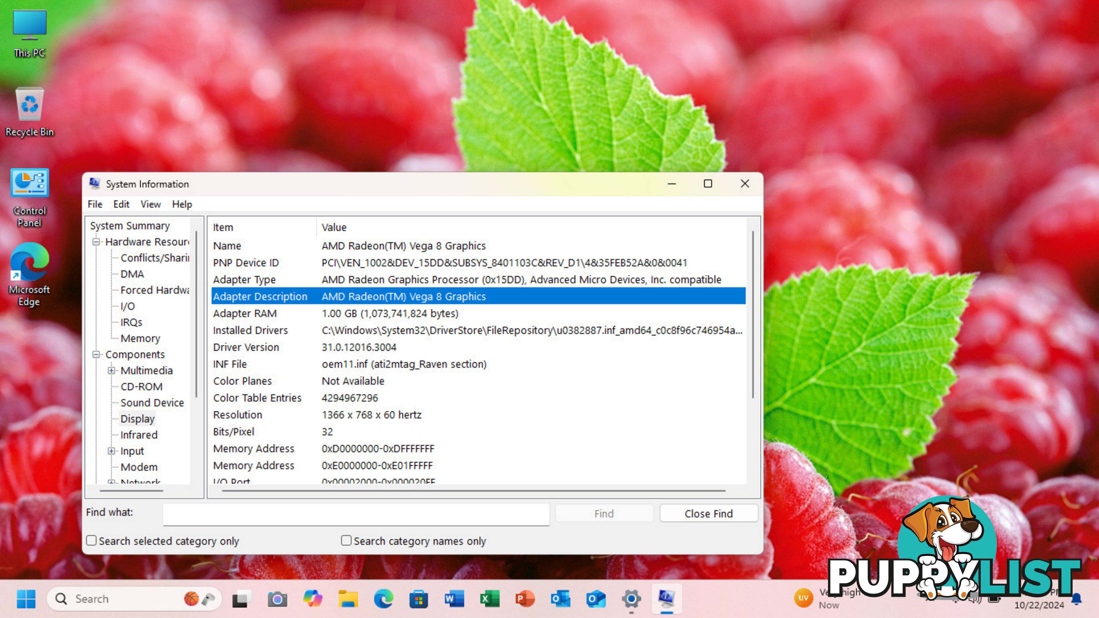
Task: Collapse the Components tree node
Action: point(96,355)
